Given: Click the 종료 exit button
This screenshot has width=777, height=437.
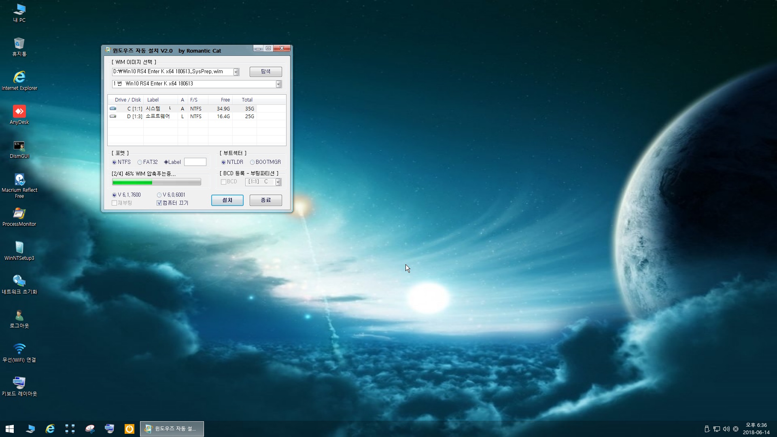Looking at the screenshot, I should 265,200.
